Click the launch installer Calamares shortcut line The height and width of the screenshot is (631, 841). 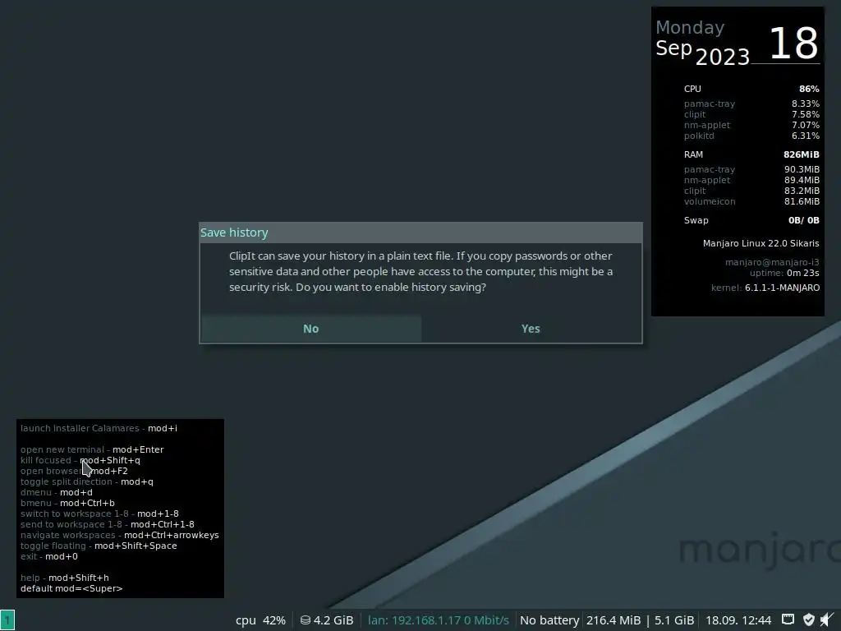(99, 428)
